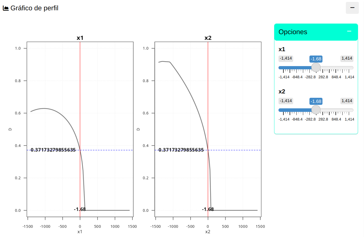Click the x2 slider maximum label 1,414
364x237 pixels.
click(347, 101)
